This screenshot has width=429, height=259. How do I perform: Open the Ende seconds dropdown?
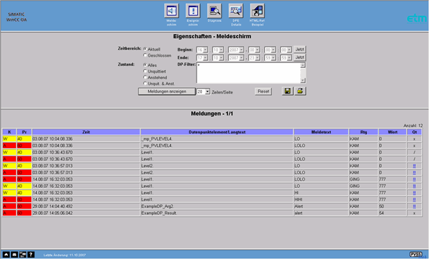[286, 58]
